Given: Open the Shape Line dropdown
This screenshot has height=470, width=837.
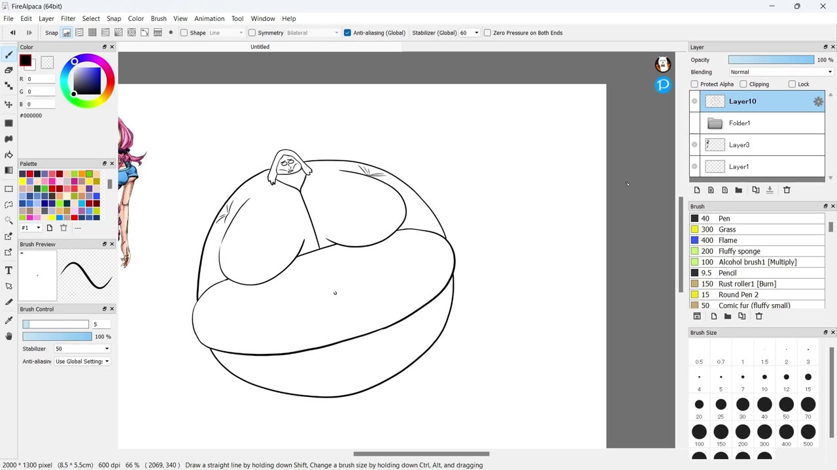Looking at the screenshot, I should (x=226, y=33).
